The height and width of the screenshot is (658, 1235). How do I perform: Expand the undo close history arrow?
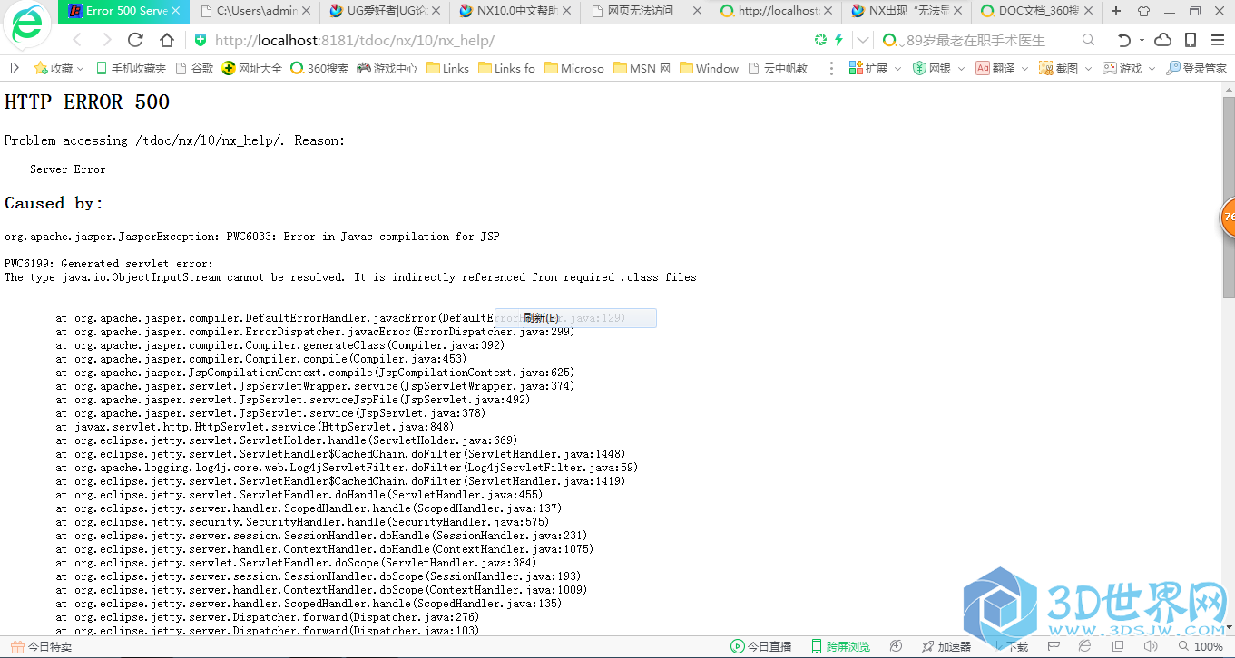click(x=1142, y=40)
